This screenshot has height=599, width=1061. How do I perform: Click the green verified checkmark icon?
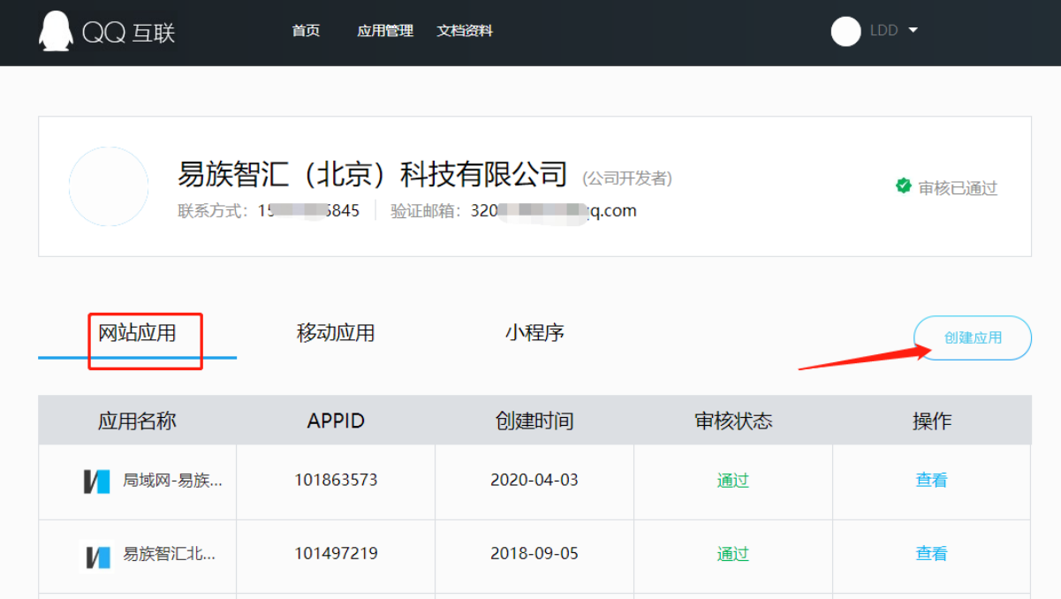[x=903, y=186]
